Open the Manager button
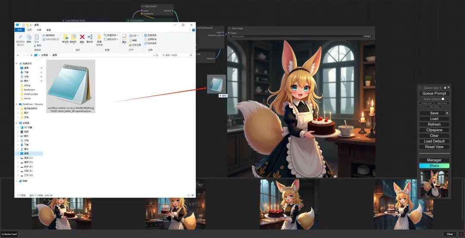This screenshot has width=465, height=238. pos(434,160)
